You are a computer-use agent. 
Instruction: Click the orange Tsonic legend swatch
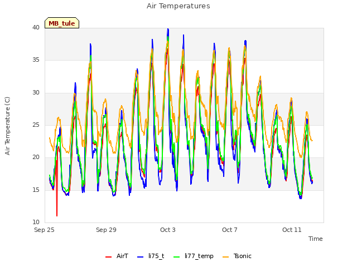click(225, 257)
